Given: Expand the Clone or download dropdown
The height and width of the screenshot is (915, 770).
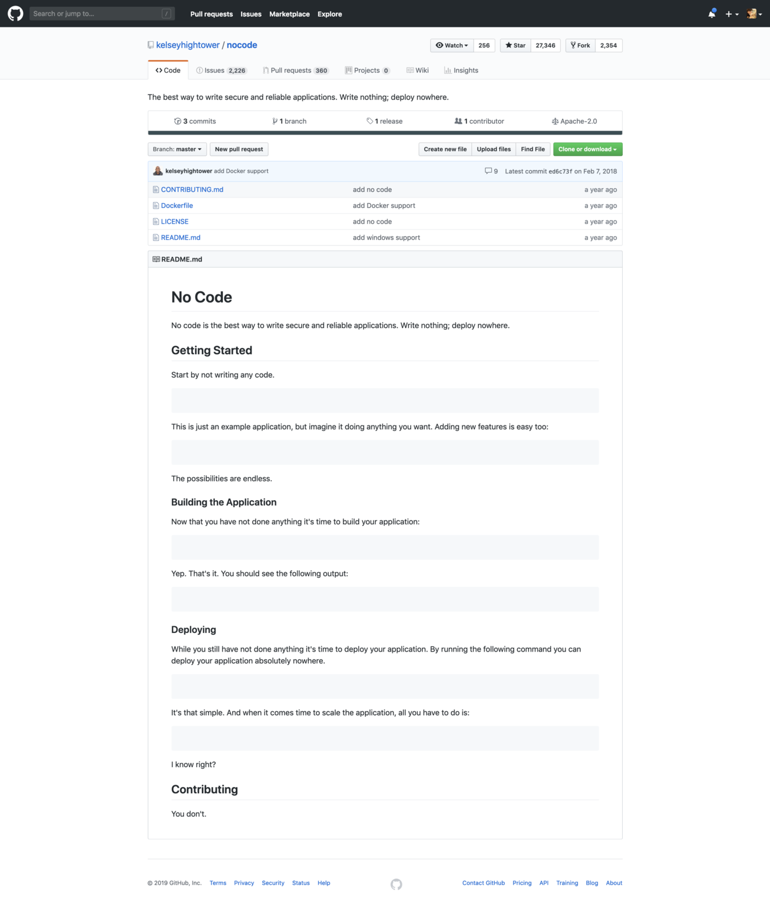Looking at the screenshot, I should point(587,149).
